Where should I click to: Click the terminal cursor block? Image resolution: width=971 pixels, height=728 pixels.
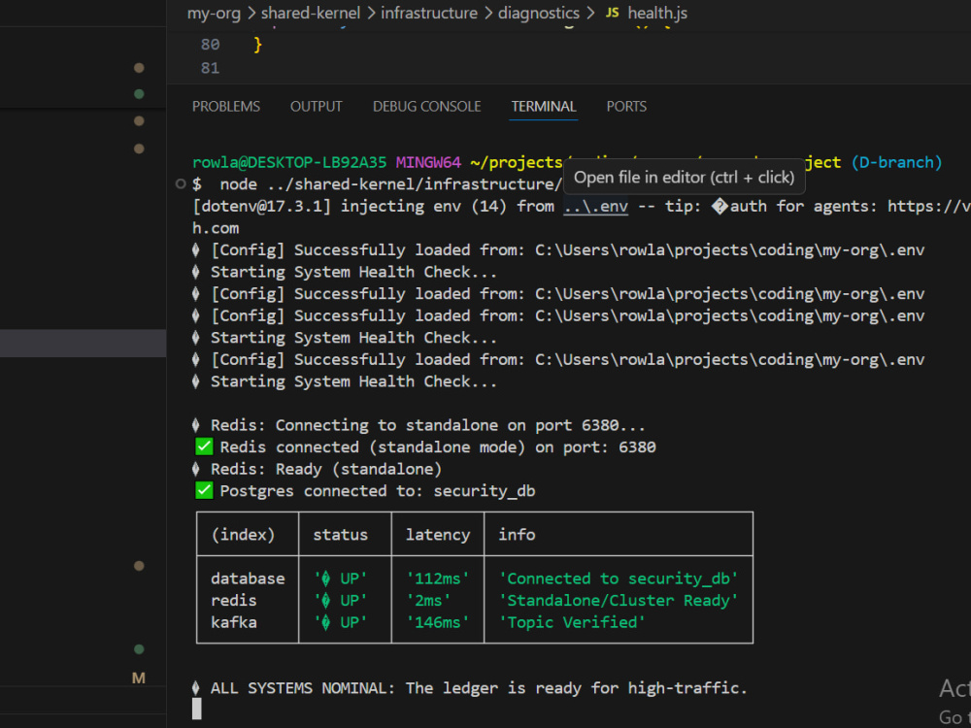click(197, 709)
